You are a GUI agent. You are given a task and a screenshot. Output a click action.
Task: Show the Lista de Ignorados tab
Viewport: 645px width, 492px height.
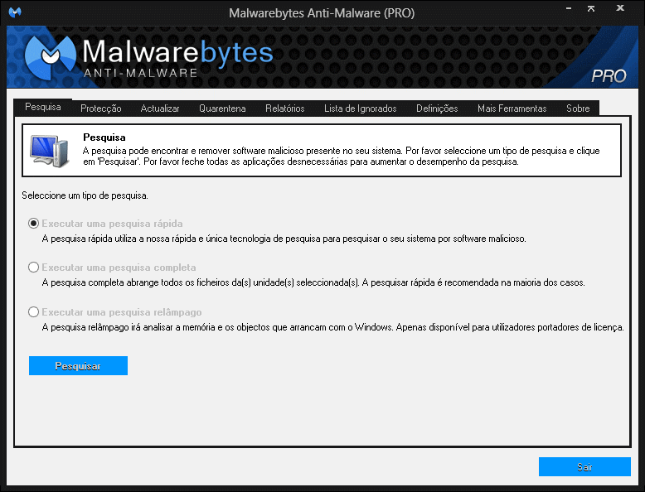click(360, 109)
